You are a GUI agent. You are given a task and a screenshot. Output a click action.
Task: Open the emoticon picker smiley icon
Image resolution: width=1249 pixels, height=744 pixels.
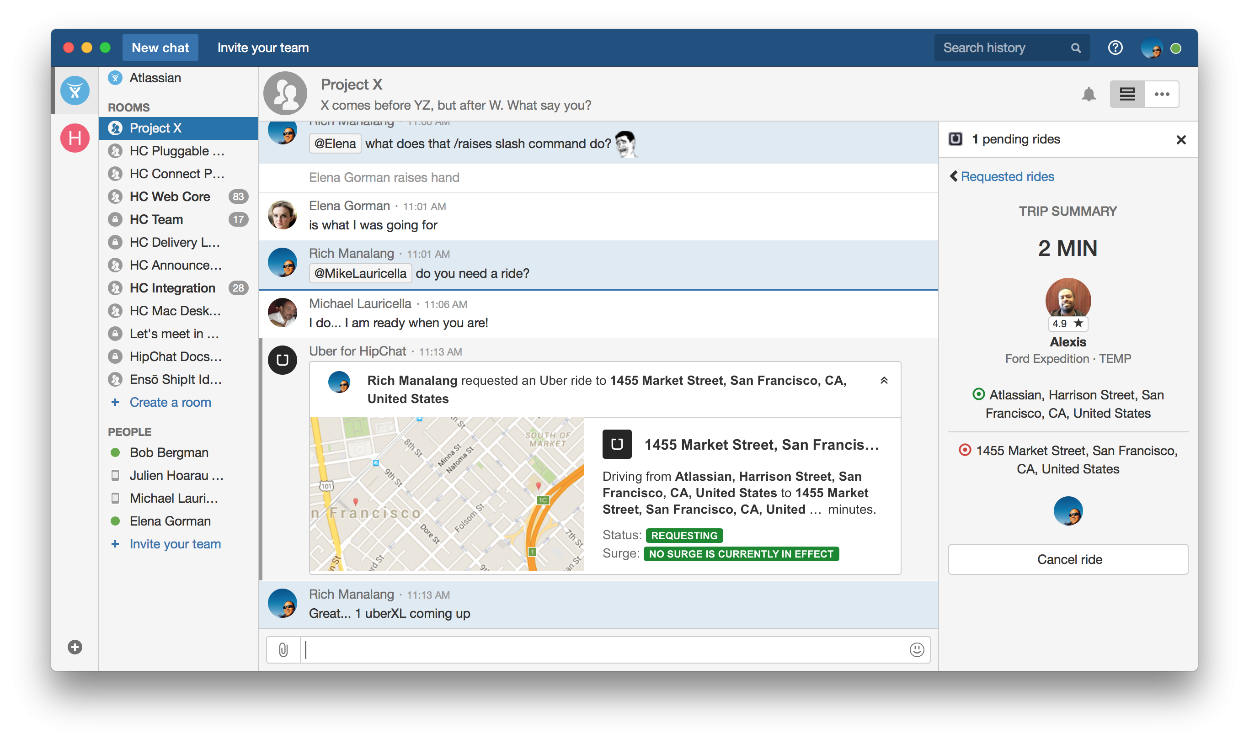917,650
